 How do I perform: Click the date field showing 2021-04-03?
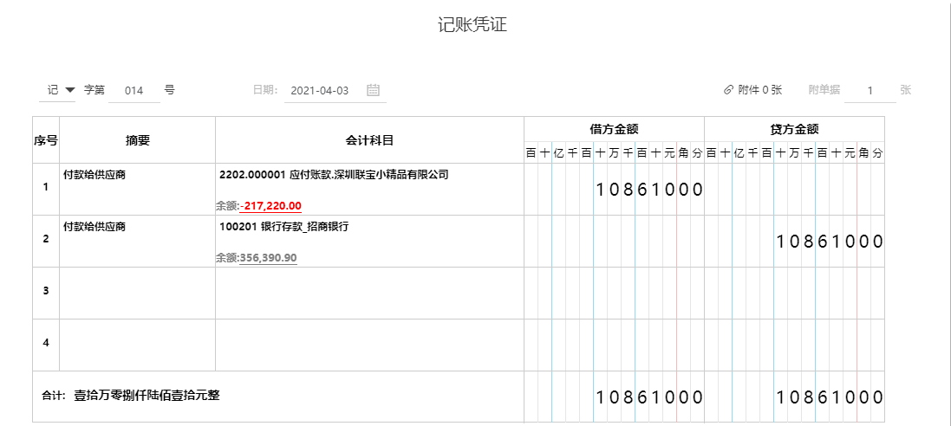coord(320,90)
